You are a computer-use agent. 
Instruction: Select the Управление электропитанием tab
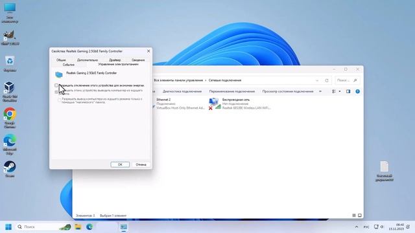pyautogui.click(x=118, y=64)
